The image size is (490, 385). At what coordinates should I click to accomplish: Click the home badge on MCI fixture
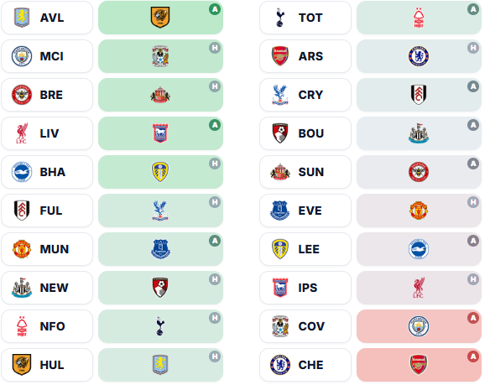point(215,48)
